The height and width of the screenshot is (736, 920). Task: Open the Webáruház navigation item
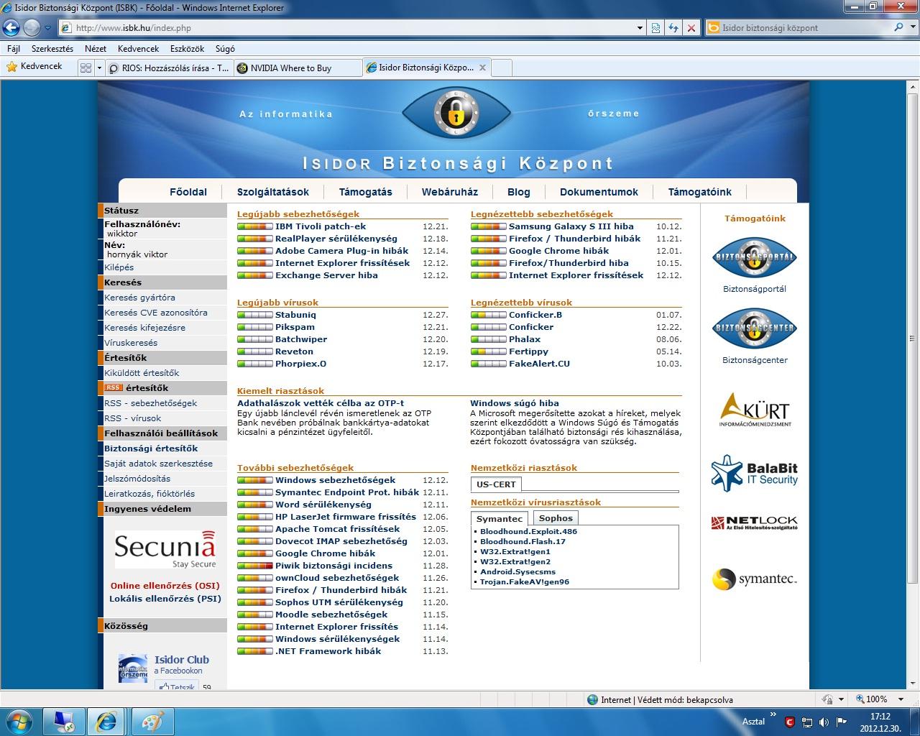tap(450, 192)
